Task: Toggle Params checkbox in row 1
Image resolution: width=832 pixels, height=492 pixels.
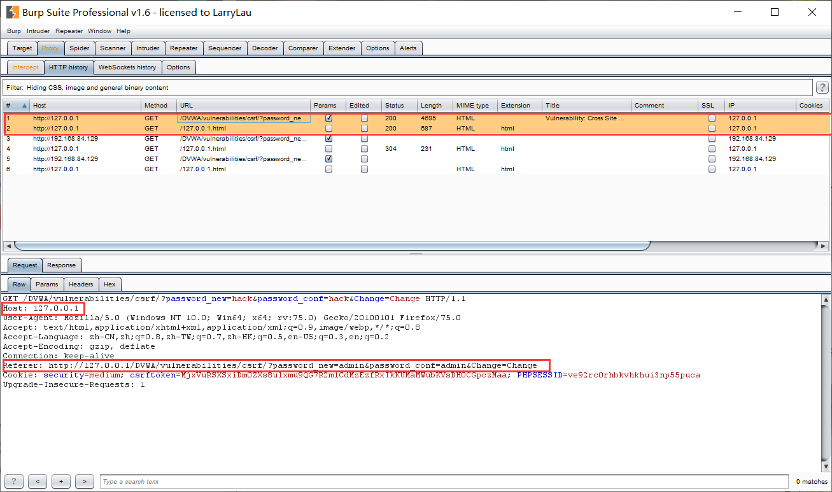Action: (328, 118)
